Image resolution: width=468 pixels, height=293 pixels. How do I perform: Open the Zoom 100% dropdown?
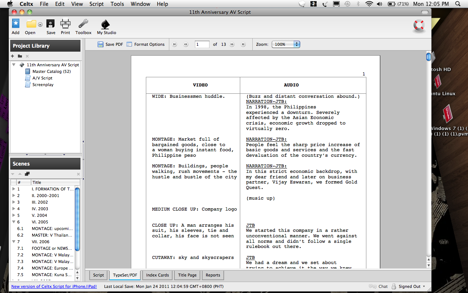pyautogui.click(x=286, y=44)
